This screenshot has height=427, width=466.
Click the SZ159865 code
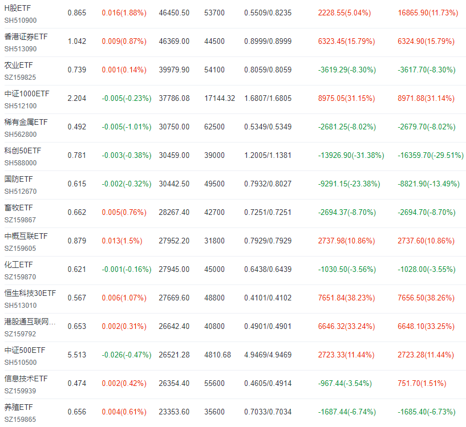pos(20,420)
